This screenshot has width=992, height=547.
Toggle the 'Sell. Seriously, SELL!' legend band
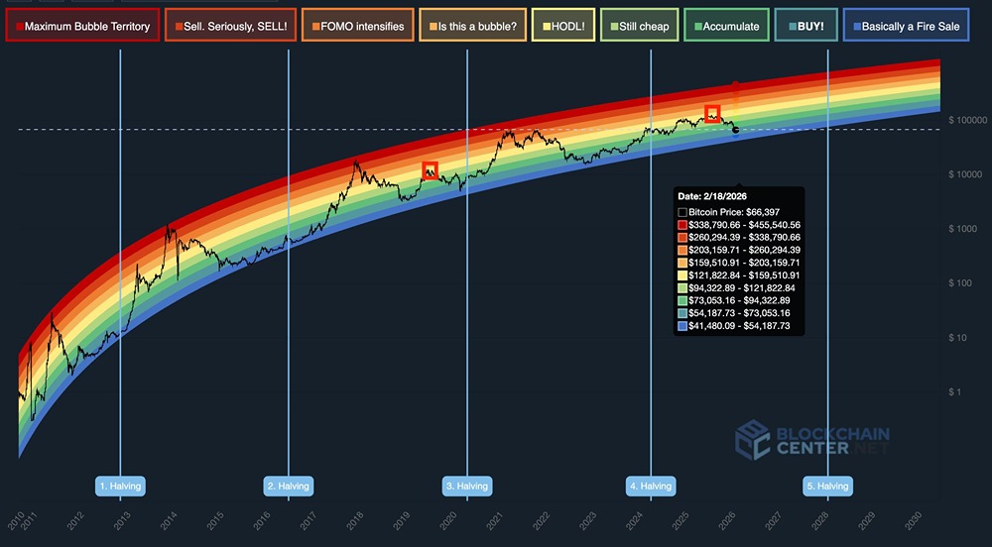(x=230, y=25)
